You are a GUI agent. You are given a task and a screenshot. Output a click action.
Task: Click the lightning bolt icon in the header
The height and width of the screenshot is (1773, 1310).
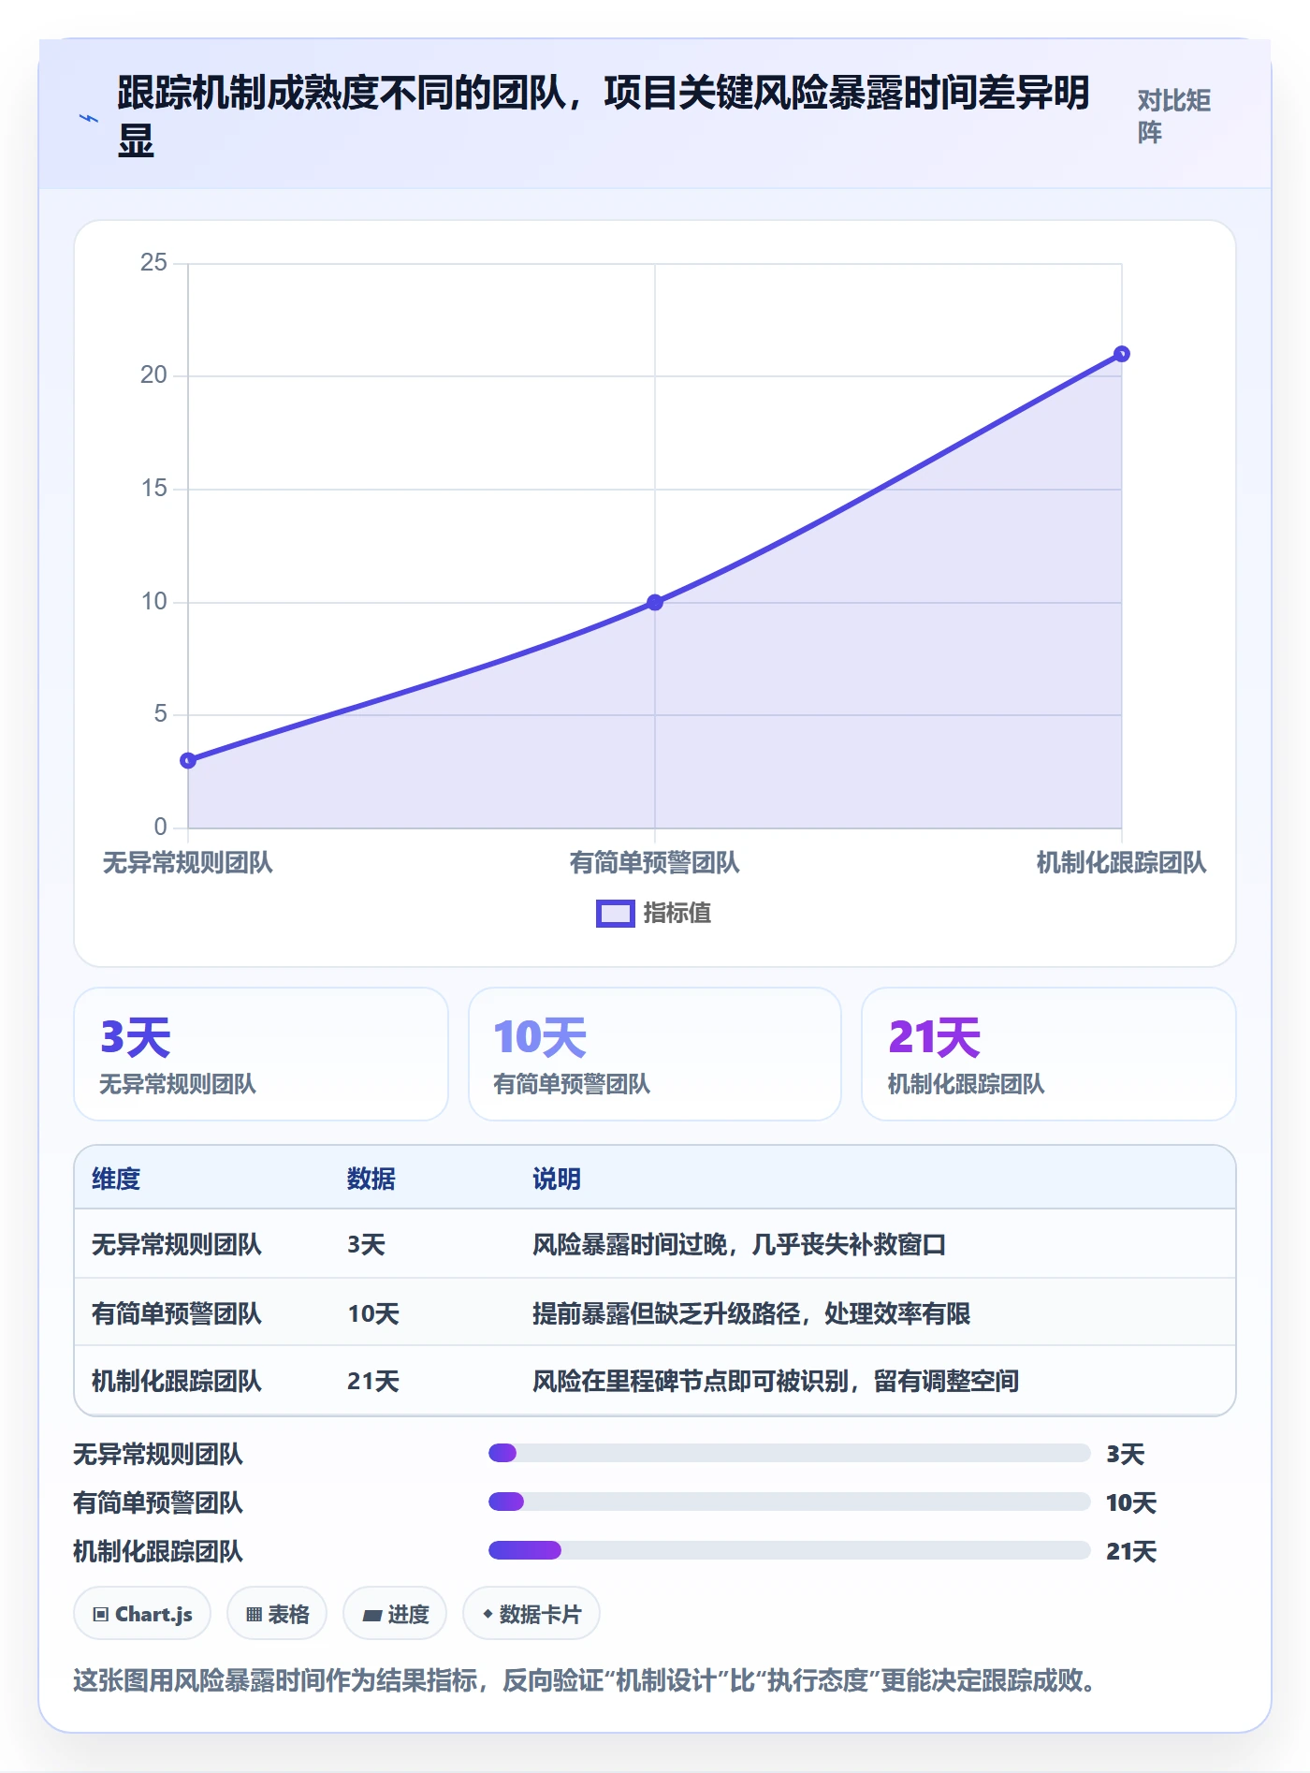pyautogui.click(x=88, y=118)
